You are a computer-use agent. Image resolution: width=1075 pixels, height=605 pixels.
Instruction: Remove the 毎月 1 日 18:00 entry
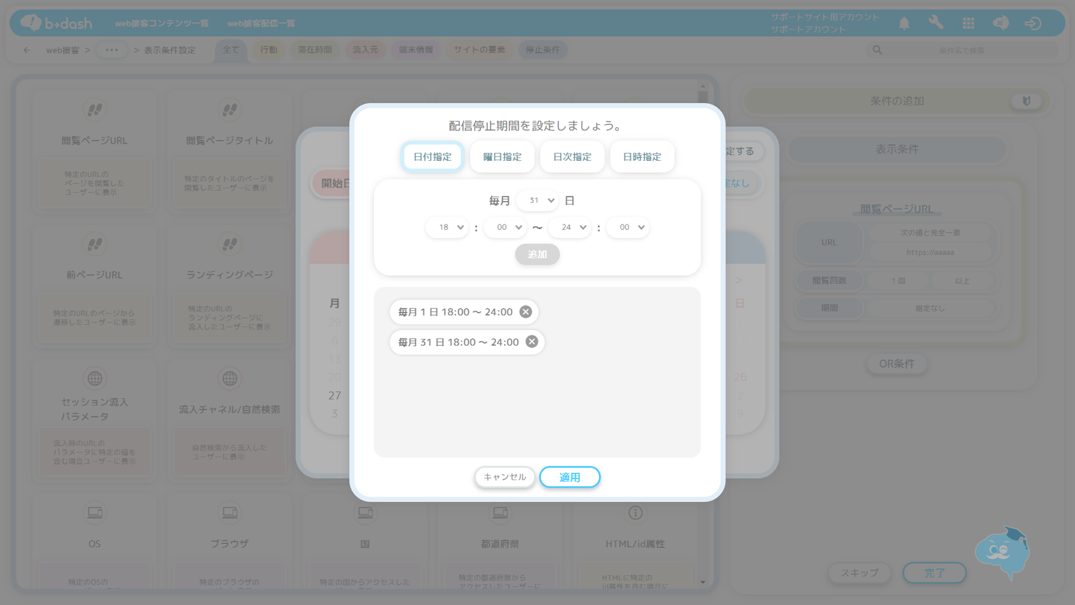click(526, 312)
